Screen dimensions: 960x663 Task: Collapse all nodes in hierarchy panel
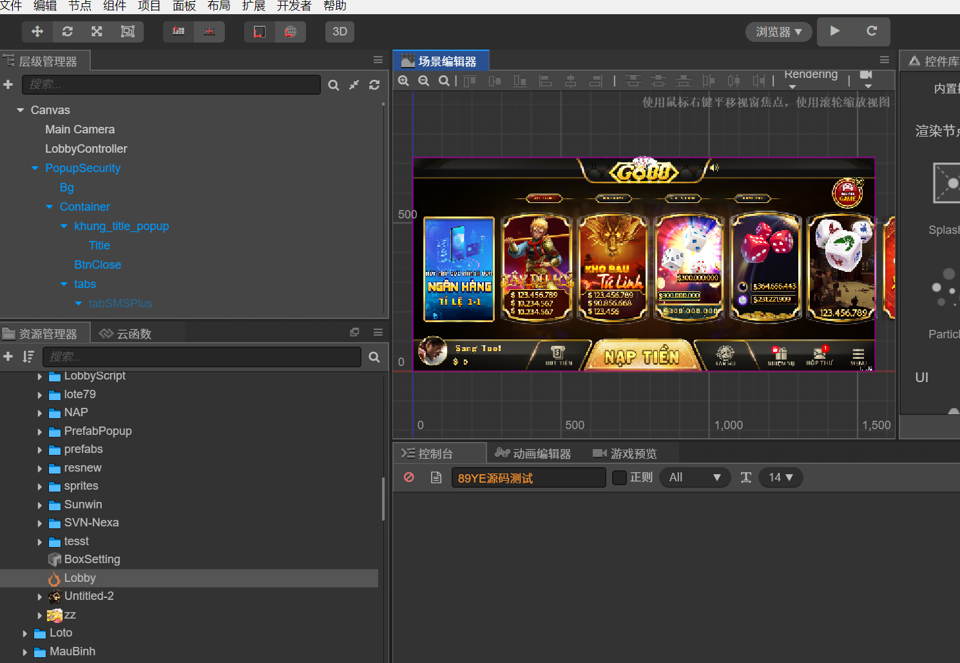[354, 85]
